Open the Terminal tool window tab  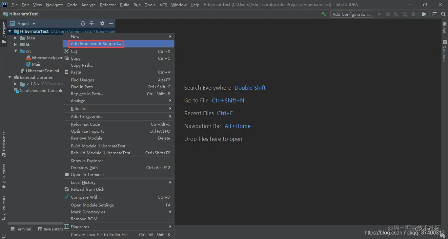coord(21,229)
